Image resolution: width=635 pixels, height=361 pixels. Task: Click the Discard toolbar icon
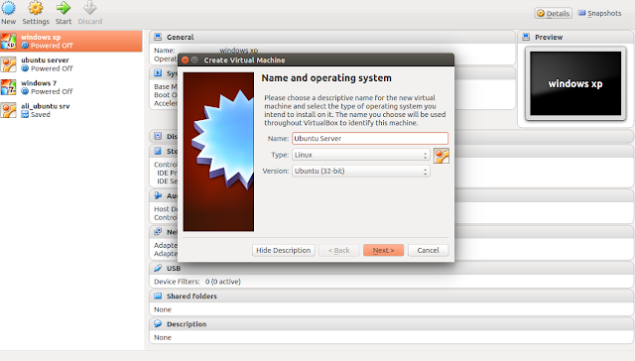point(90,8)
